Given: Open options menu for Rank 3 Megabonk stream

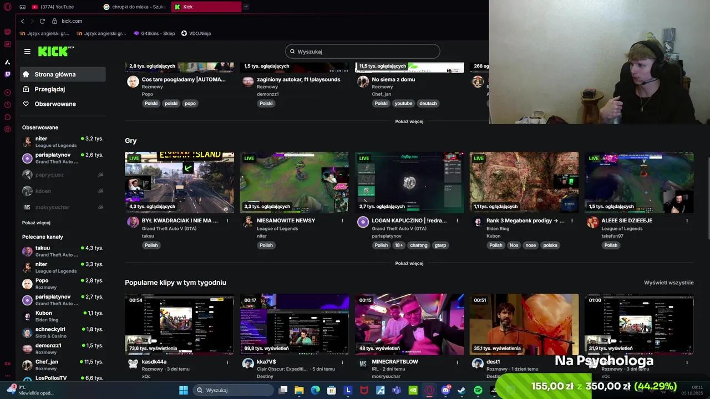Looking at the screenshot, I should tap(572, 221).
